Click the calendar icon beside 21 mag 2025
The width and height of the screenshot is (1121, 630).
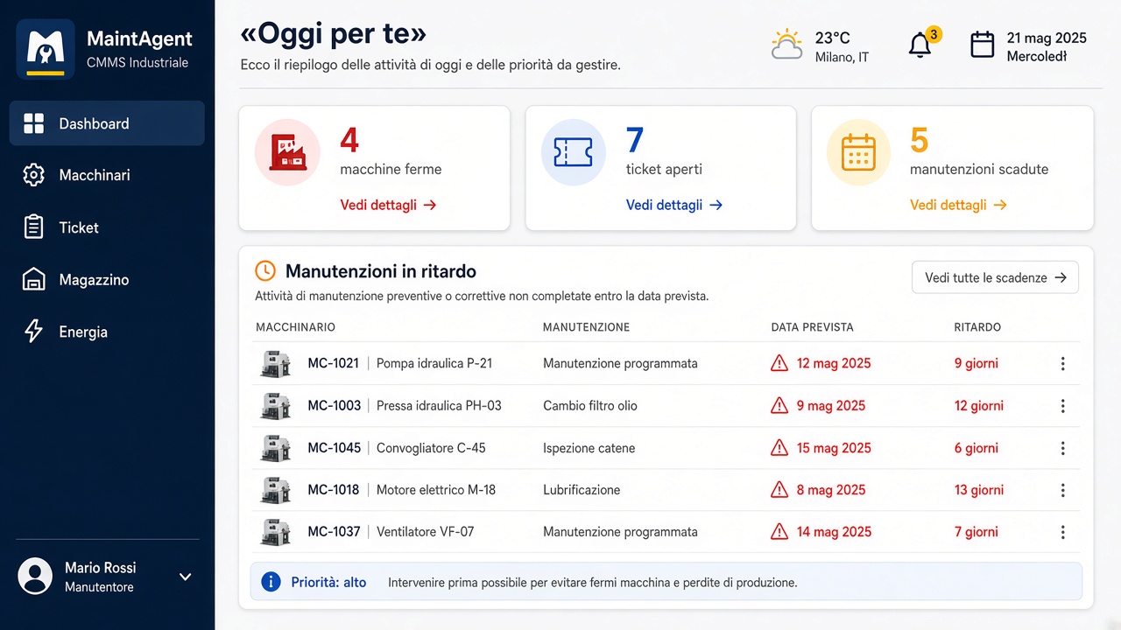tap(983, 45)
